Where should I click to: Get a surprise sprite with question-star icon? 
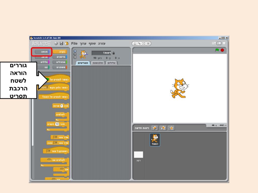[171, 128]
